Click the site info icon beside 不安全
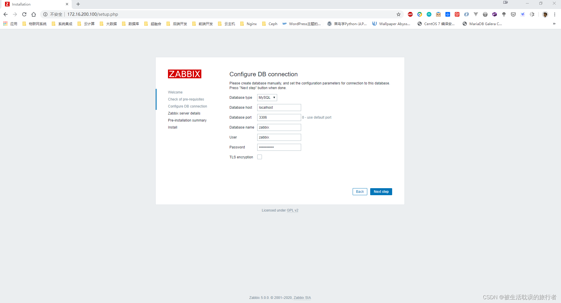Screen dimensions: 561x303 [x=45, y=14]
